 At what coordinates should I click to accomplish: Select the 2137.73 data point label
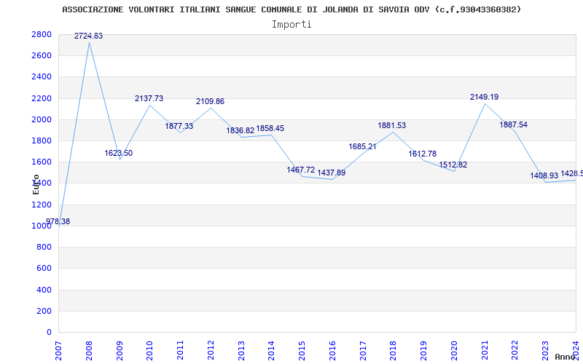(149, 98)
